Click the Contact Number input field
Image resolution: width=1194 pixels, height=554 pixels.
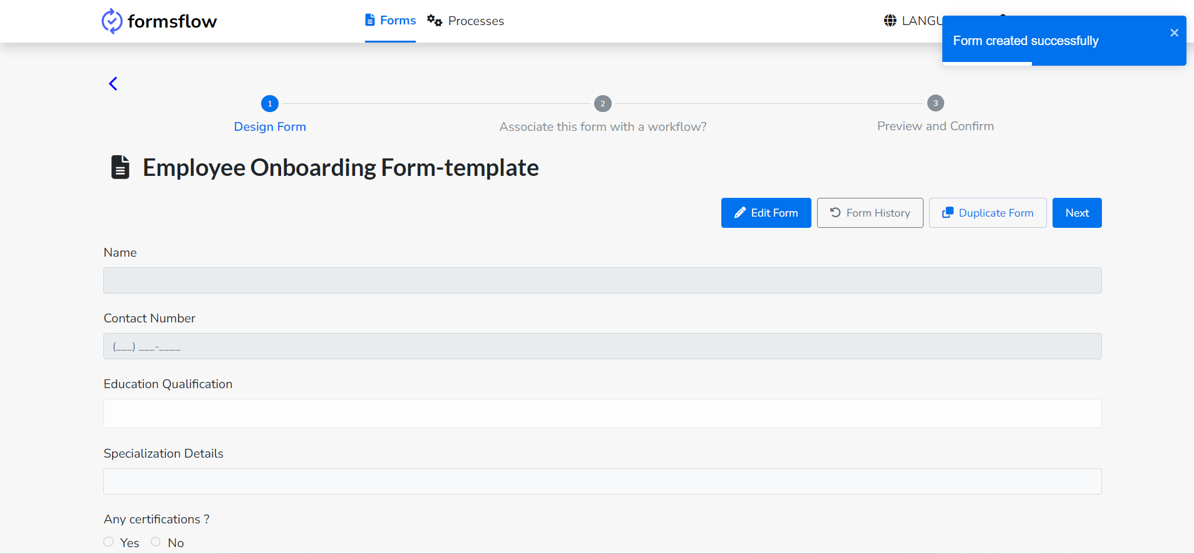(602, 346)
